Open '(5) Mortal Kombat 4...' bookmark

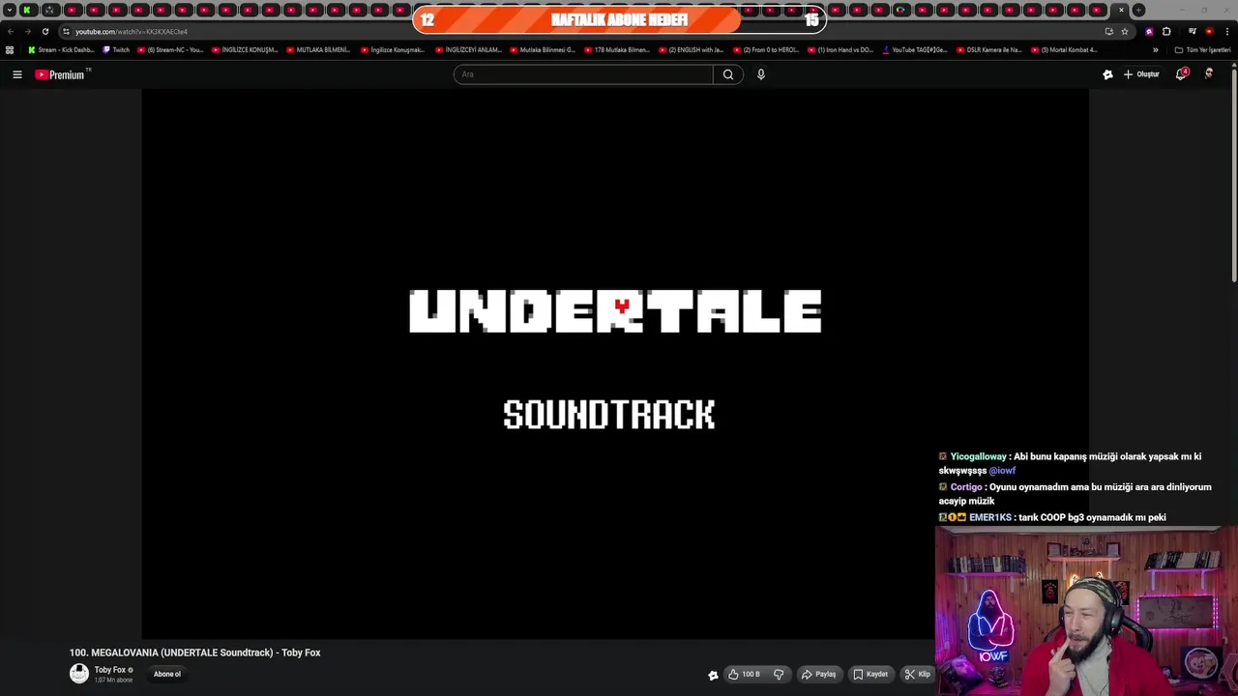click(1064, 49)
